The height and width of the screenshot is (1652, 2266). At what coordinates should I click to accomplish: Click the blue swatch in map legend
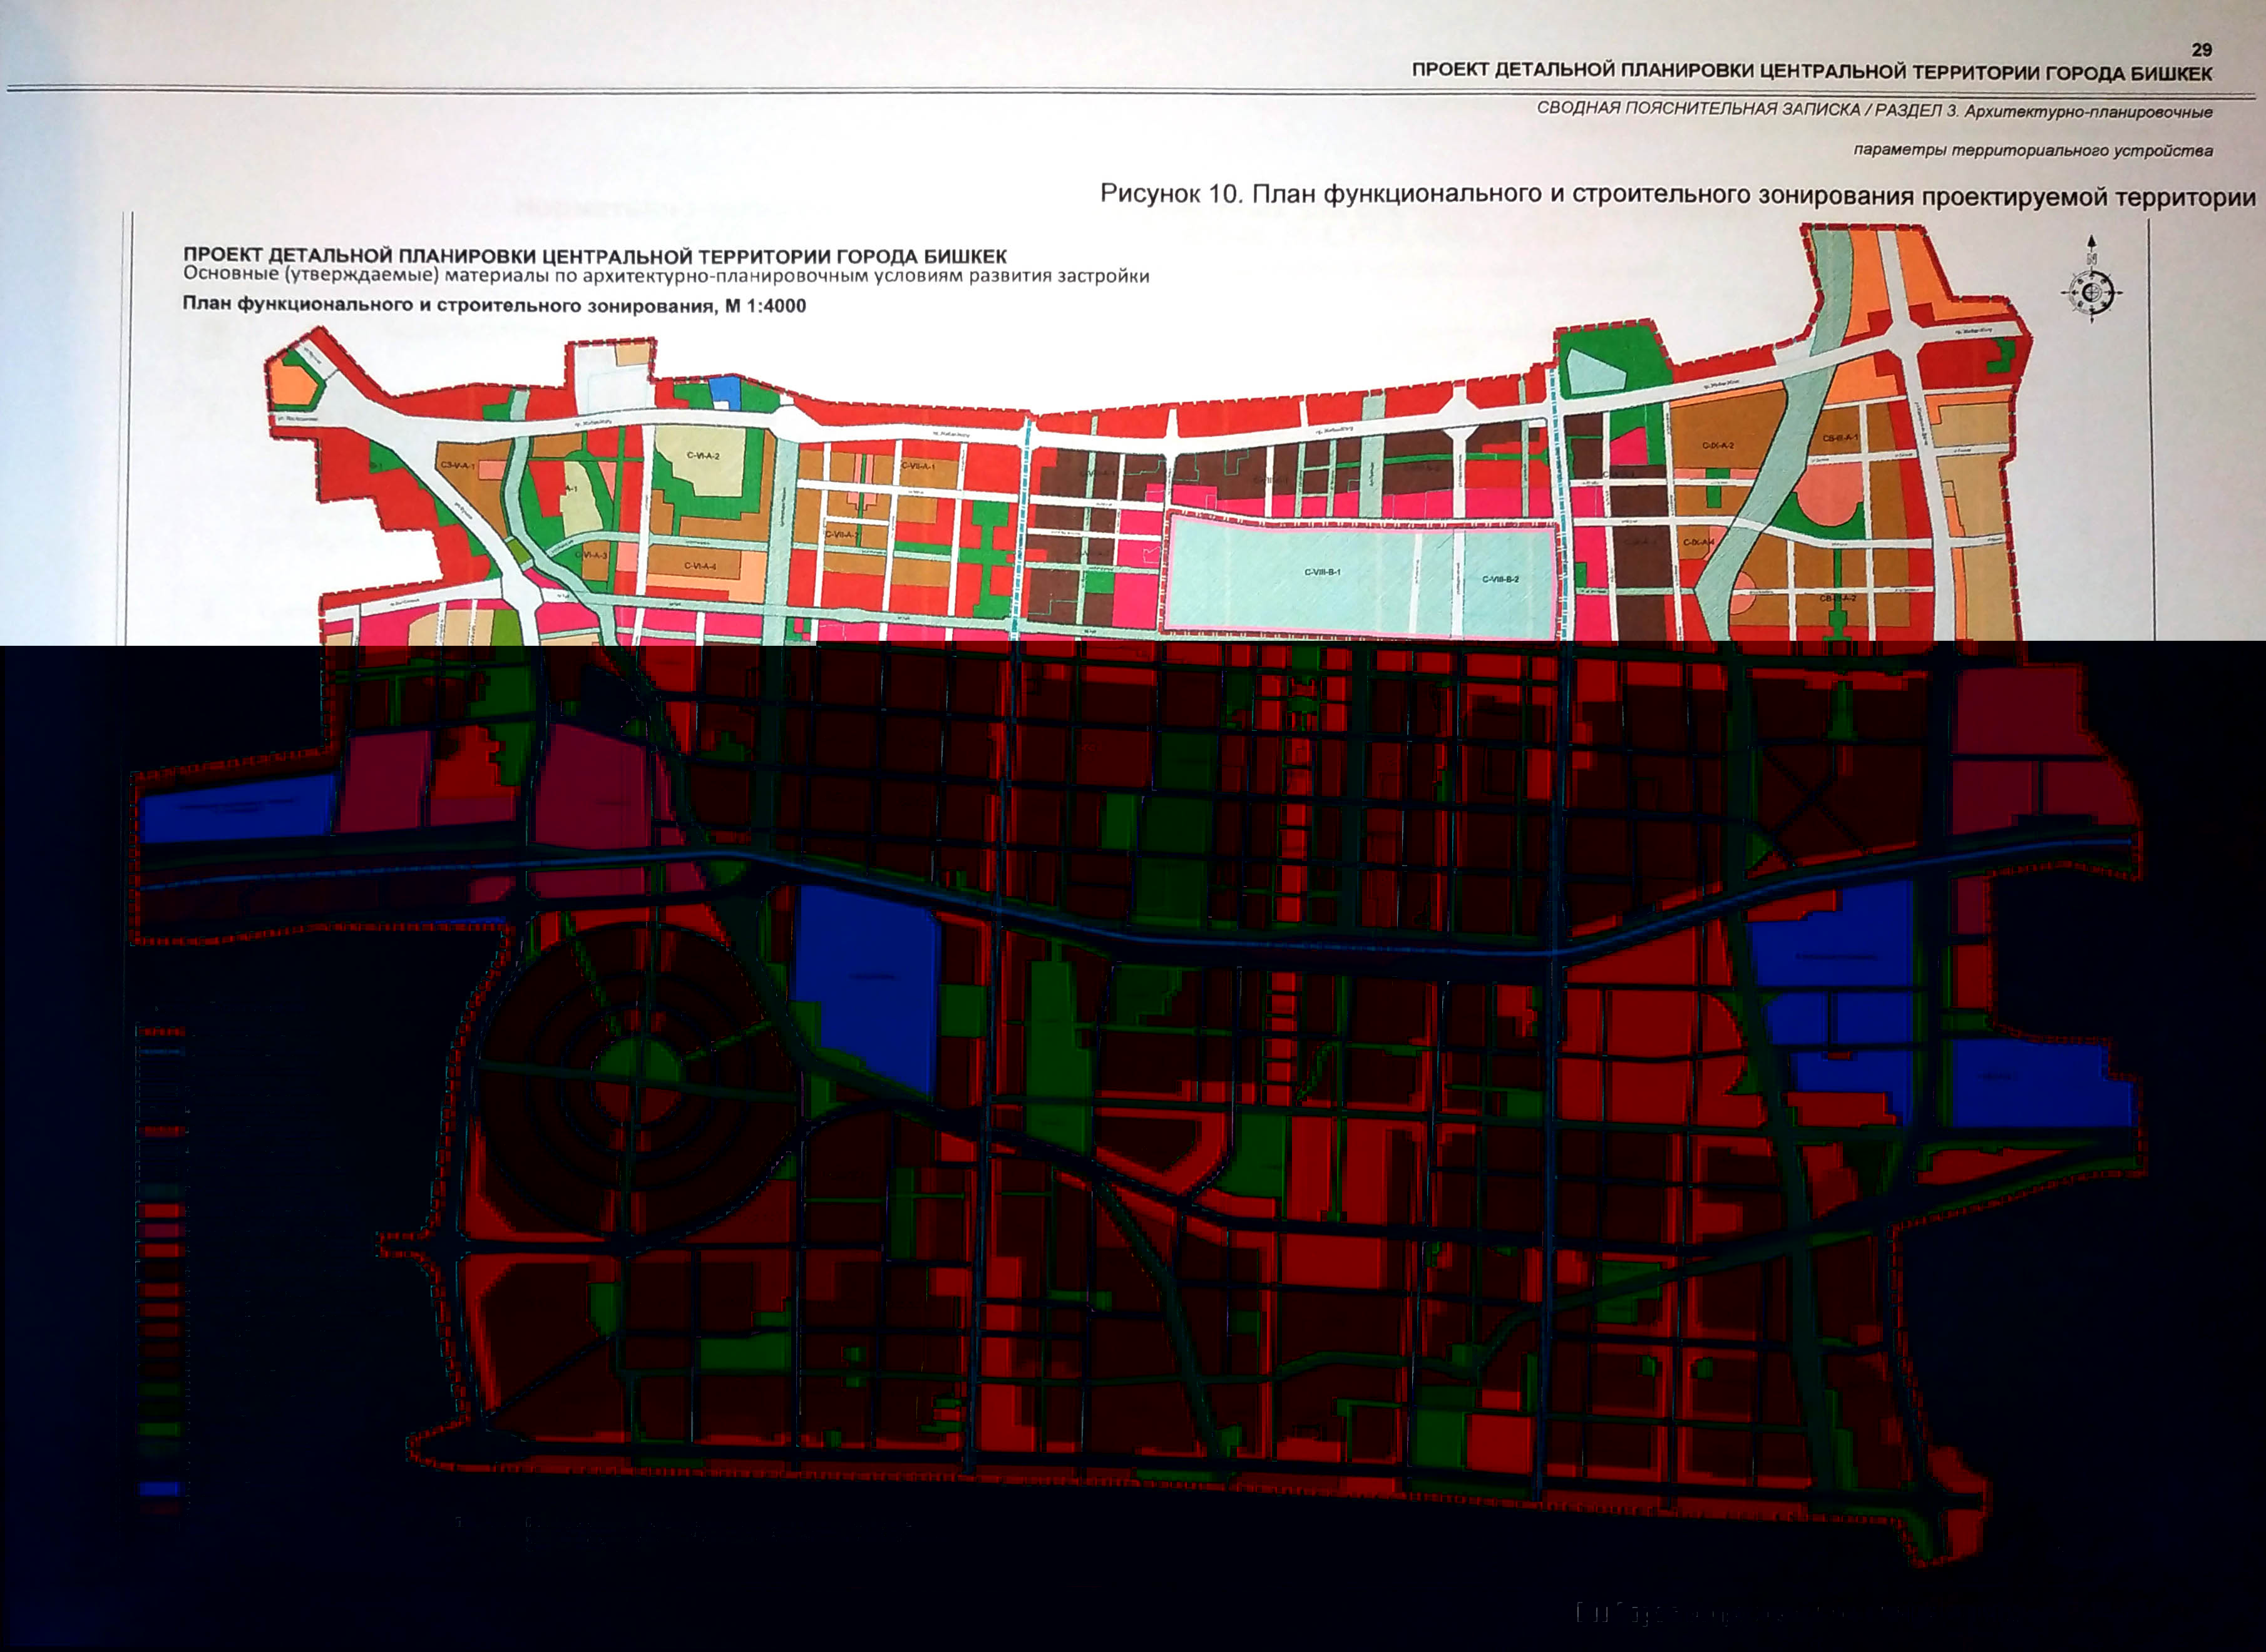[x=160, y=1488]
